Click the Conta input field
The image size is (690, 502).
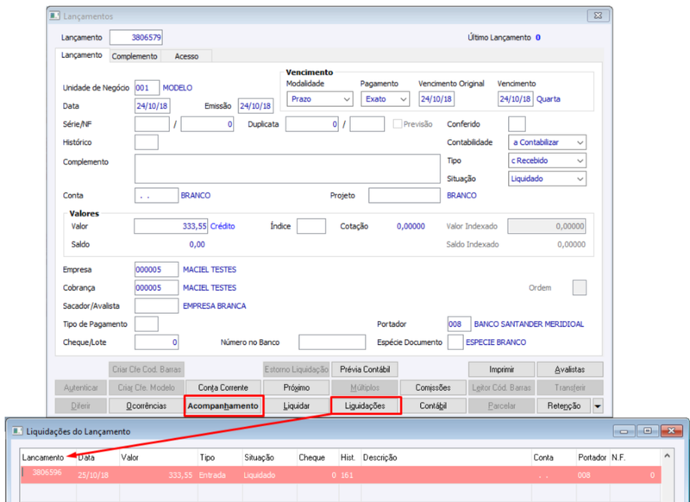click(156, 195)
